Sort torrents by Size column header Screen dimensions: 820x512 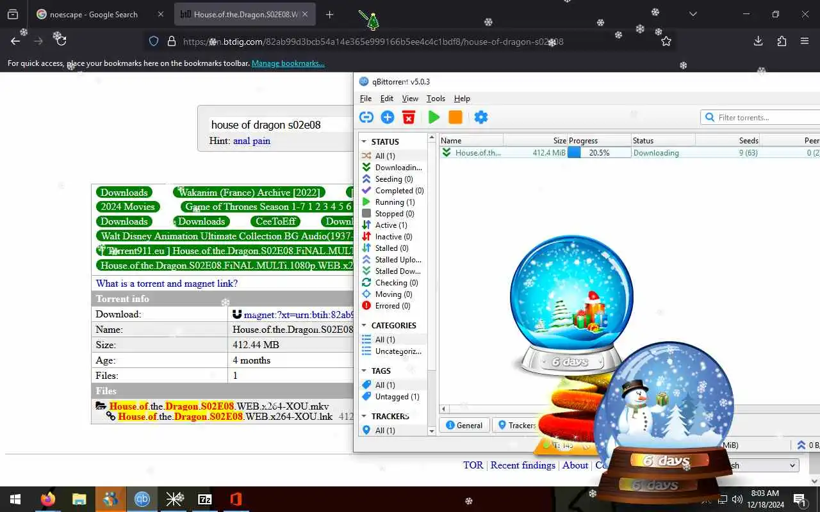[x=536, y=141]
